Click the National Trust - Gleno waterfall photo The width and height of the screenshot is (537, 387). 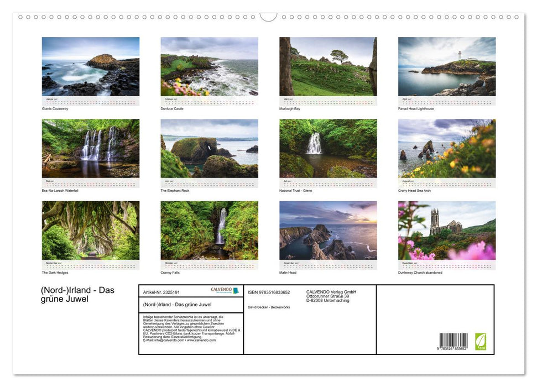coord(328,148)
